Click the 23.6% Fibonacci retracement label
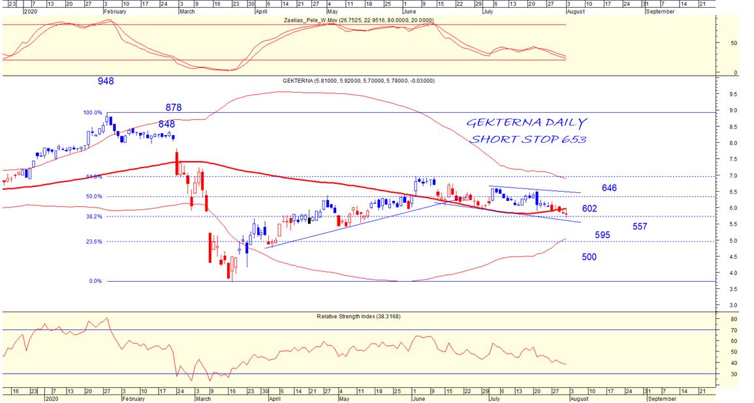Screen dimensions: 754x403 [x=94, y=241]
